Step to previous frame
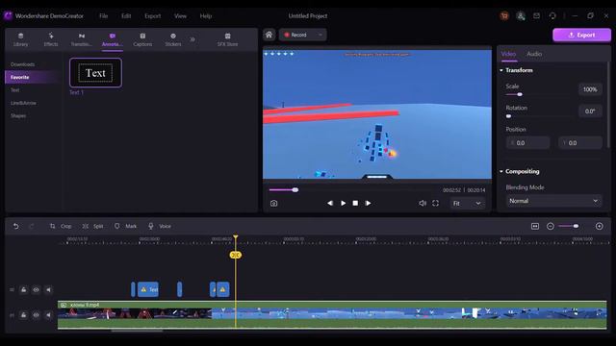This screenshot has width=616, height=346. pyautogui.click(x=330, y=203)
